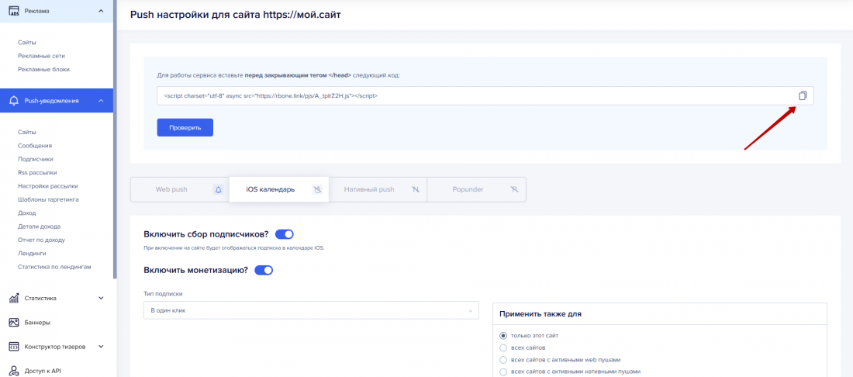The height and width of the screenshot is (377, 853).
Task: Open Сообщения menu item
Action: coord(35,146)
